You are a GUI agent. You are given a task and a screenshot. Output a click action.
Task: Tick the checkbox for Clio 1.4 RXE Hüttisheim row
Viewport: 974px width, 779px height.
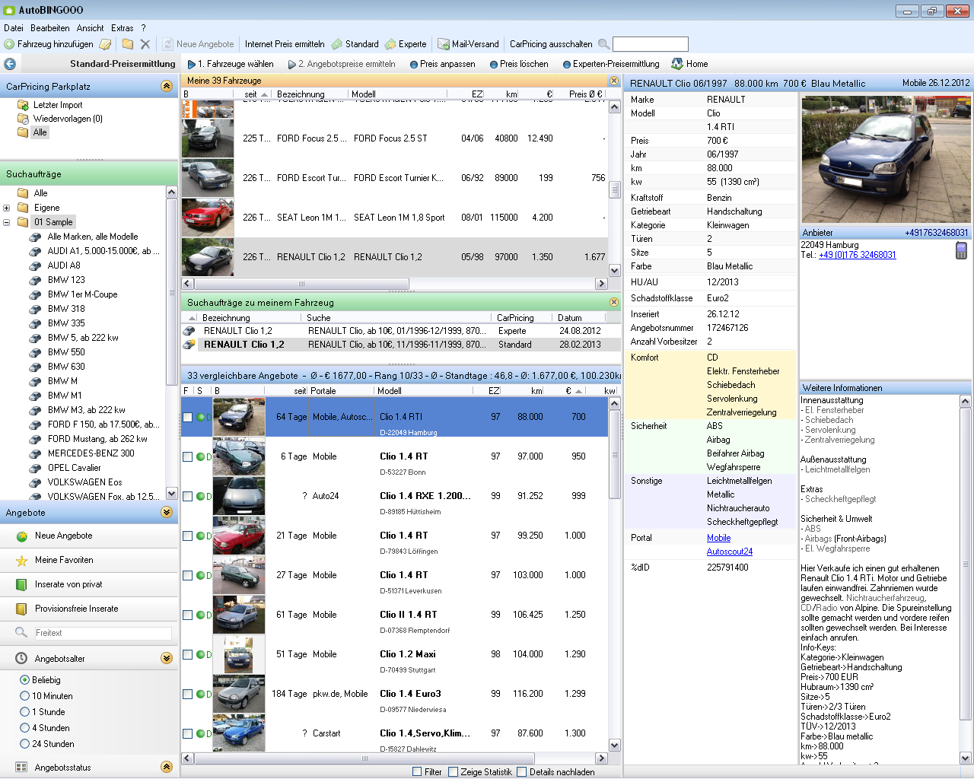pos(187,496)
